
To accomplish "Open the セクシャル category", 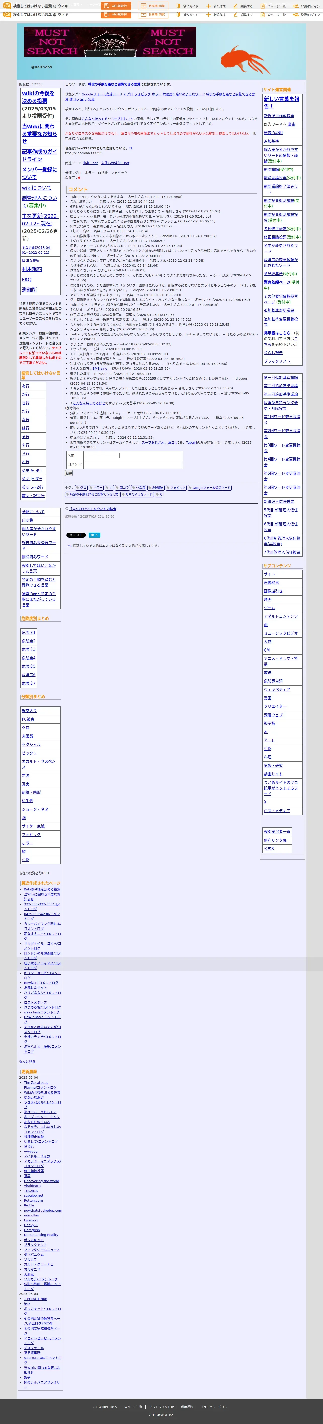I will click(31, 745).
